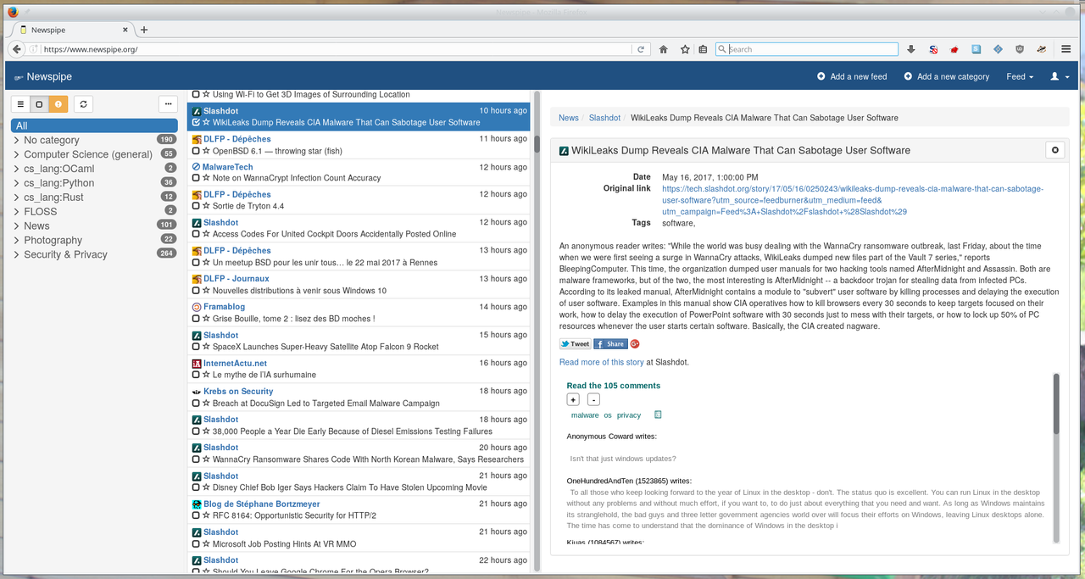Show unread articles only with square toggle
1085x579 pixels.
(x=39, y=104)
